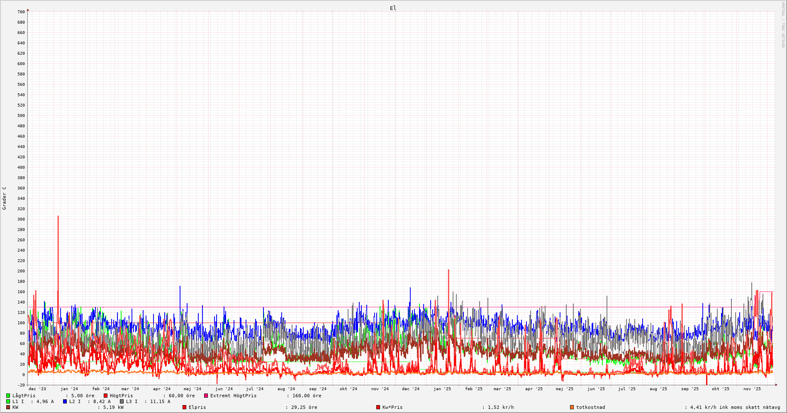Click the RRDTOOL / TOBI OETIKER watermark
This screenshot has width=787, height=413.
click(783, 25)
